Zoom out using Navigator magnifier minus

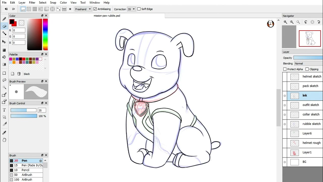pyautogui.click(x=292, y=22)
